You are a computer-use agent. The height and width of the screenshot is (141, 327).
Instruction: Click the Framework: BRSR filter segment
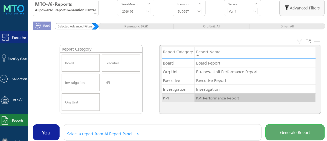[136, 26]
